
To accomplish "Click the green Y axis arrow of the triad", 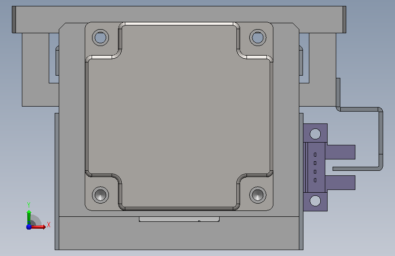I will coord(29,217).
